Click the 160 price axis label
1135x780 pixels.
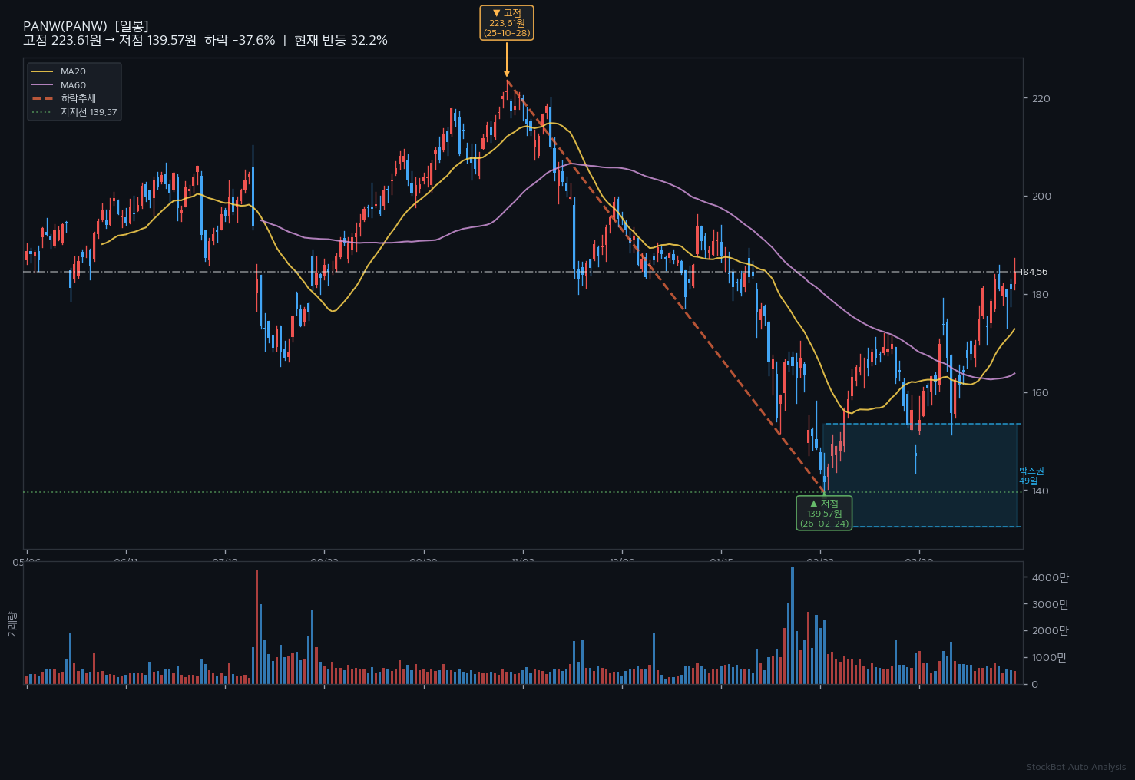pos(1041,392)
